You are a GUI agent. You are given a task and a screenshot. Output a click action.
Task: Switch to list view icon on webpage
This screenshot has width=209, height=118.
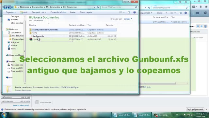click(x=198, y=26)
